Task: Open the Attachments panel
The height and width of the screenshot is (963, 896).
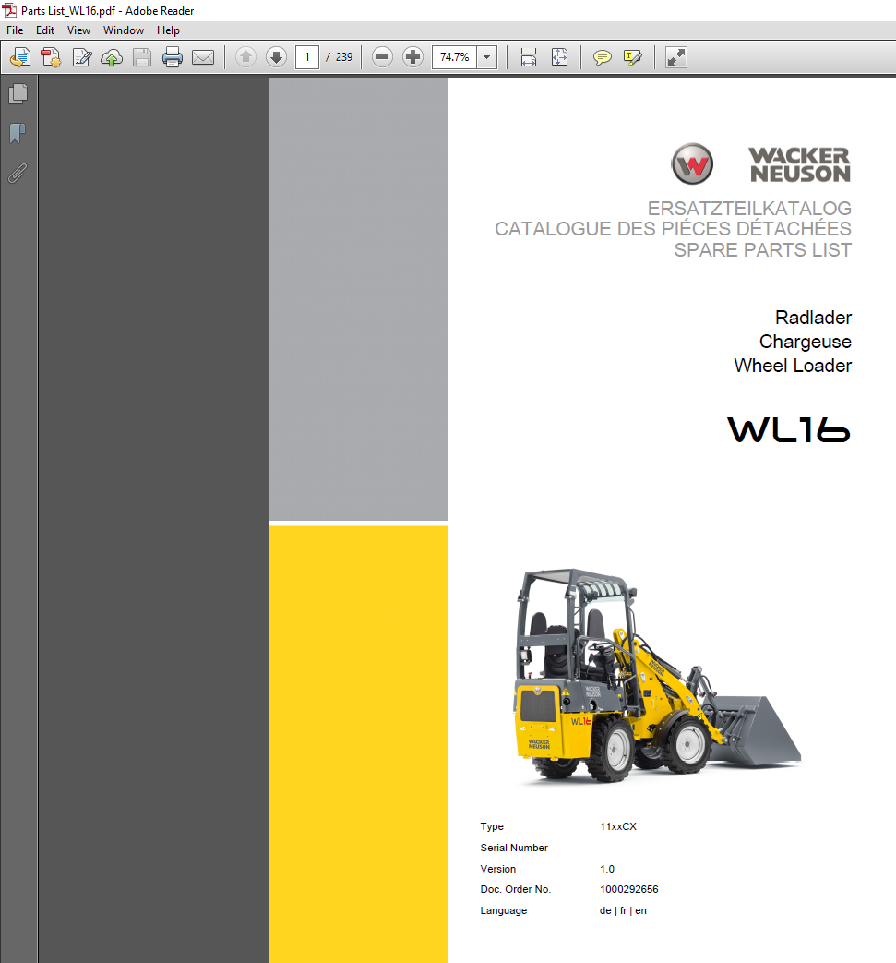Action: point(17,173)
